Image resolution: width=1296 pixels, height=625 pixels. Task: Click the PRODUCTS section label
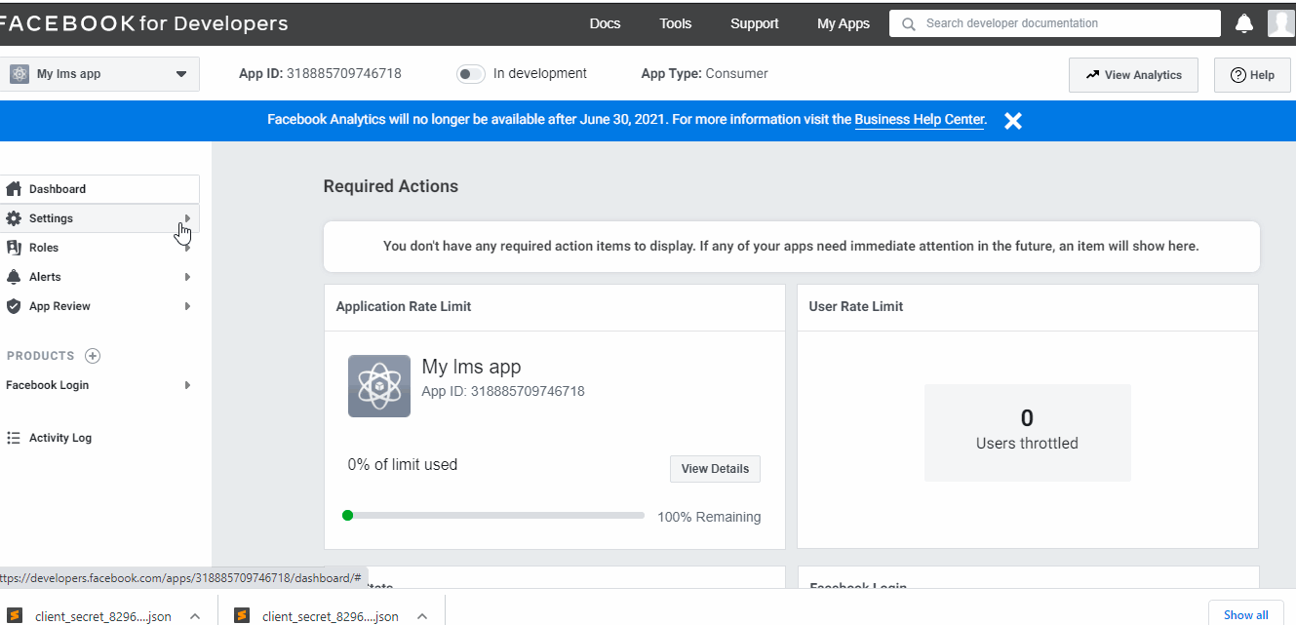coord(41,356)
